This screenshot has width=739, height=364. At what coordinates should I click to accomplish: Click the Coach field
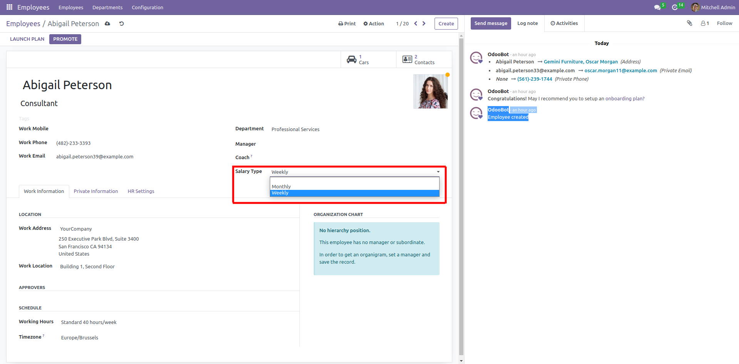(x=354, y=158)
